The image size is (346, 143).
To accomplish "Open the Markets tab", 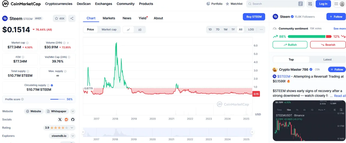I will point(109,18).
